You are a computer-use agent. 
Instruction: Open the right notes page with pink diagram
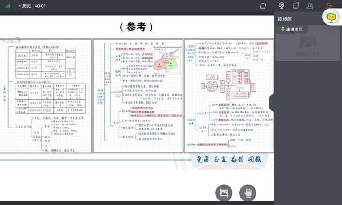[229, 96]
